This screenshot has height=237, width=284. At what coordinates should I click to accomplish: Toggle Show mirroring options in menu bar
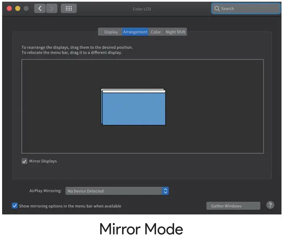[x=15, y=206]
